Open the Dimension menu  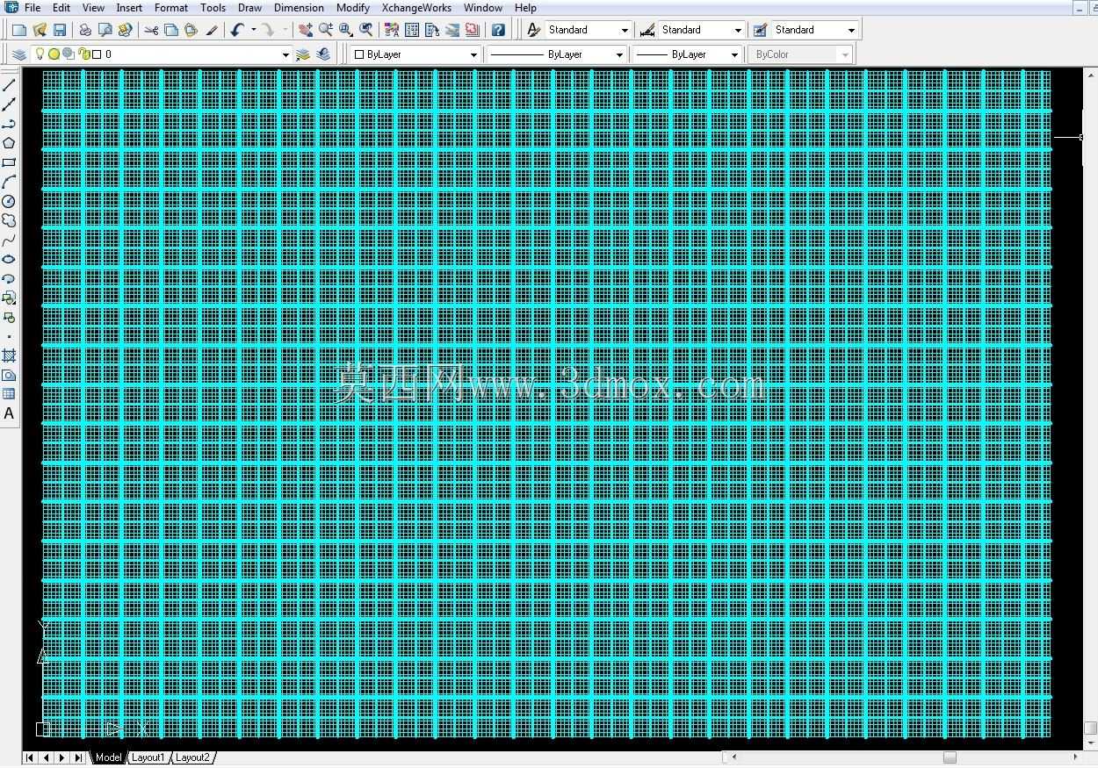pos(299,8)
